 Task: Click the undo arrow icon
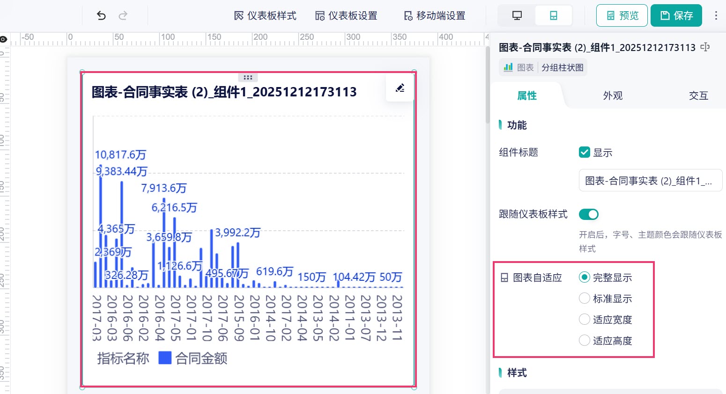pyautogui.click(x=101, y=15)
